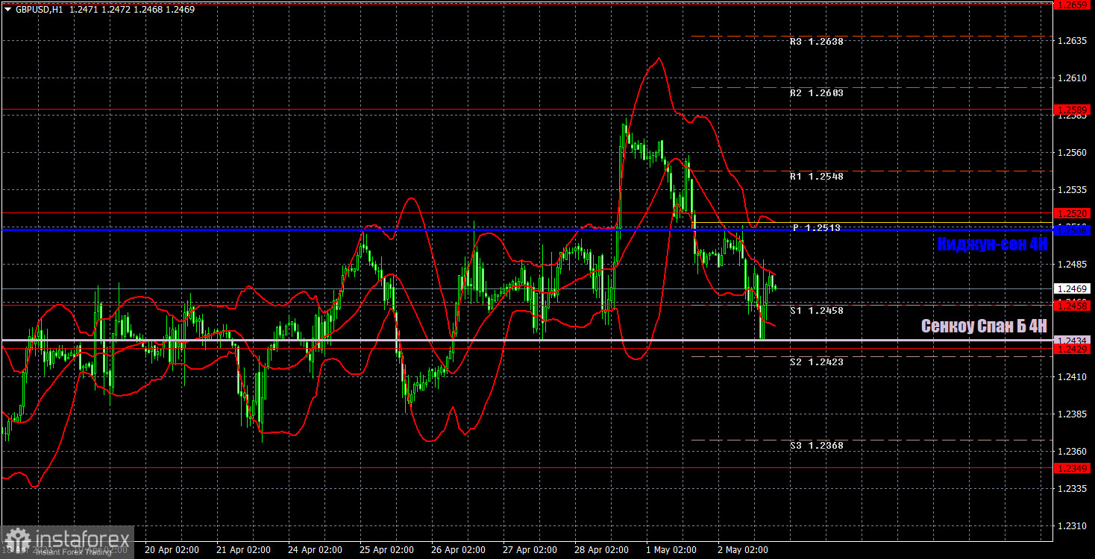Click the 1.2434 Senkou Span price tag
1095x559 pixels.
(1073, 340)
